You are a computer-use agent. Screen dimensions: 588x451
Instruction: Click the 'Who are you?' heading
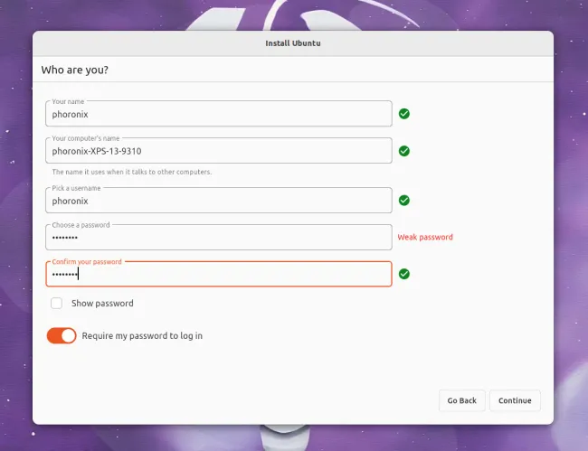coord(74,70)
